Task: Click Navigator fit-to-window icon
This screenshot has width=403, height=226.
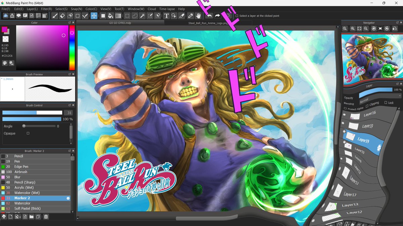Action: (x=359, y=29)
